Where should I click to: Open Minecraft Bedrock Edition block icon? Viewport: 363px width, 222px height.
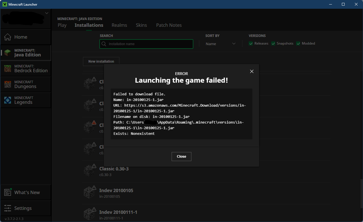click(x=8, y=69)
